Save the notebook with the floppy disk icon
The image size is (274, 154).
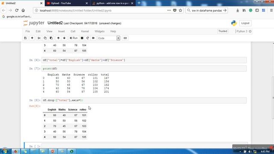pos(25,38)
